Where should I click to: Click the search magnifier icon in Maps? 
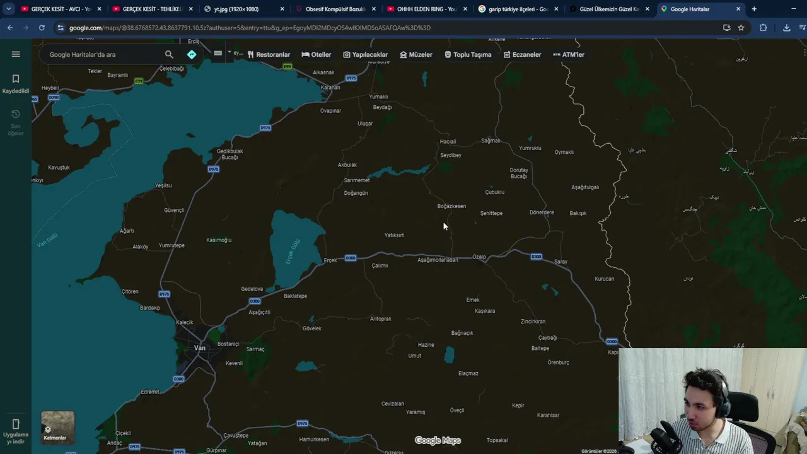click(169, 54)
